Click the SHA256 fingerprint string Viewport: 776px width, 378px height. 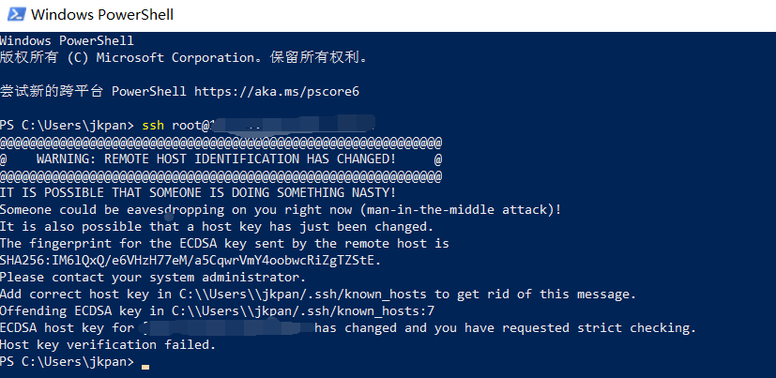(x=190, y=260)
